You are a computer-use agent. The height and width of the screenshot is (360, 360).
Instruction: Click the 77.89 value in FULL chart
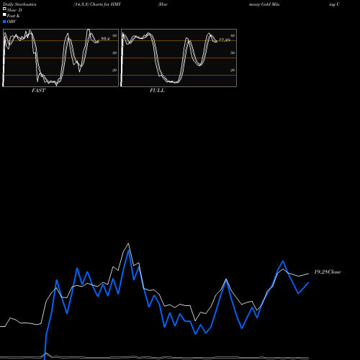click(225, 40)
